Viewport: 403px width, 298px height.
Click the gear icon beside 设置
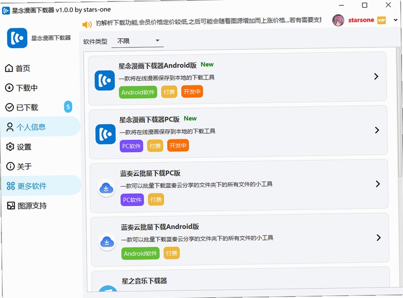(10, 147)
